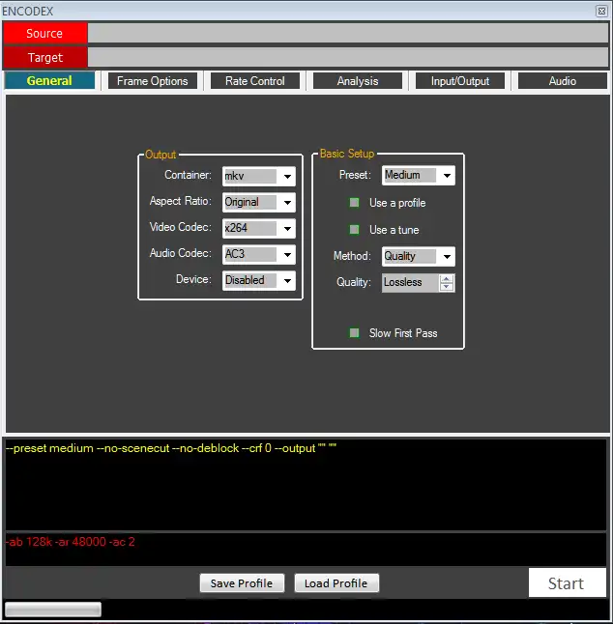Click the red Source button
Screen dimensions: 613x624
click(45, 33)
